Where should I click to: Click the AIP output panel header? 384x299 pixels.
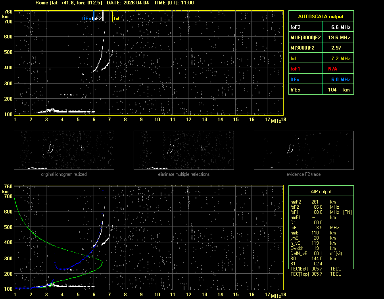(x=321, y=192)
